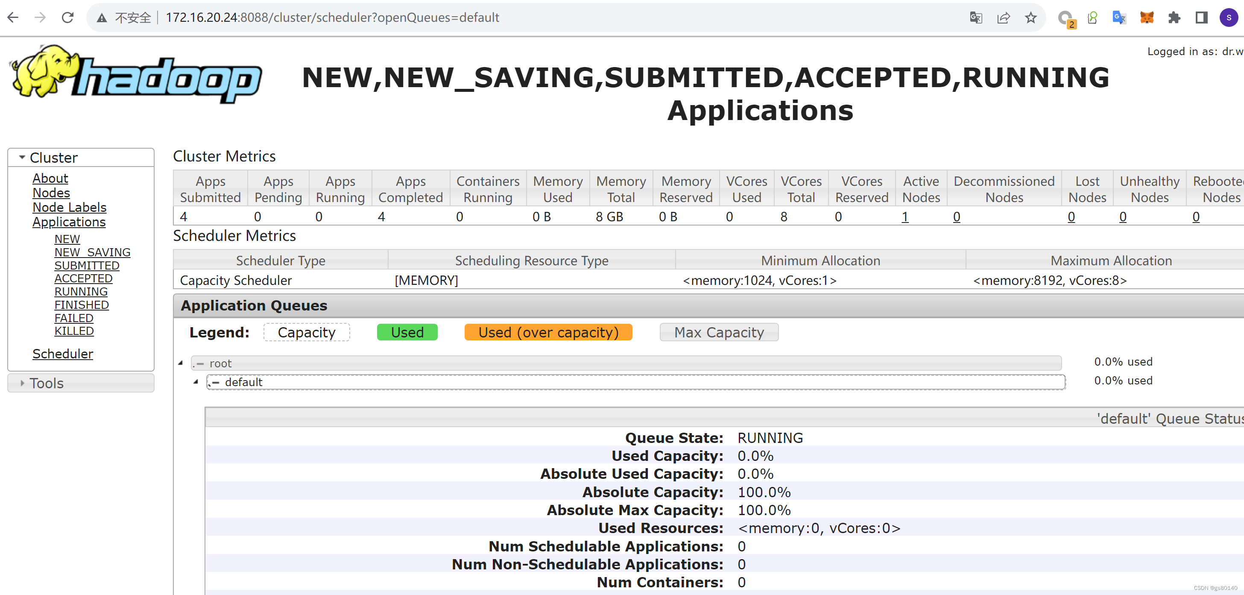The width and height of the screenshot is (1244, 595).
Task: Open the Nodes sidebar link
Action: coord(51,193)
